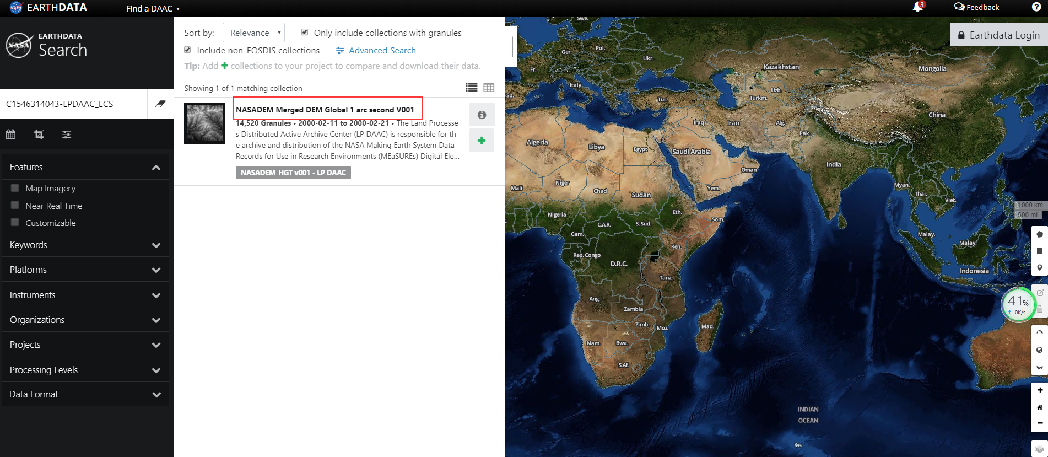Zoom in on the map
Screen dimensions: 1048x457
click(1040, 390)
